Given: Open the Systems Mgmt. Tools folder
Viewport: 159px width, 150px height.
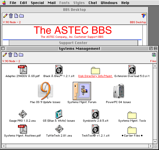Looking at the screenshot, I should pyautogui.click(x=132, y=115).
